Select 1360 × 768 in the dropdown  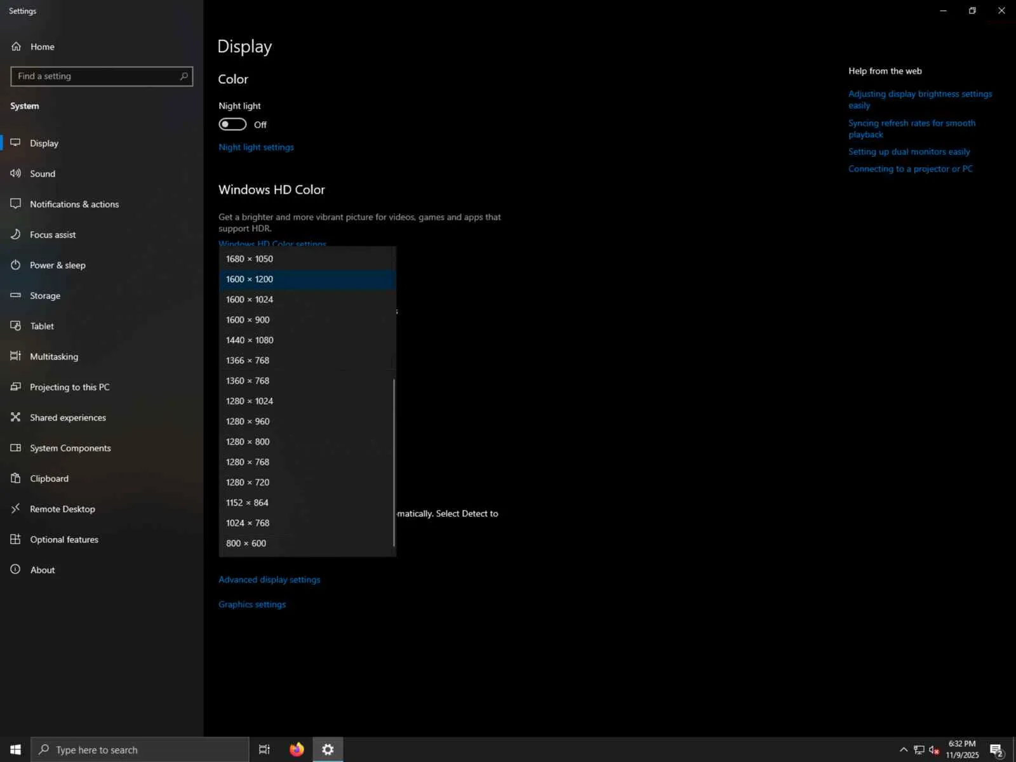click(307, 380)
